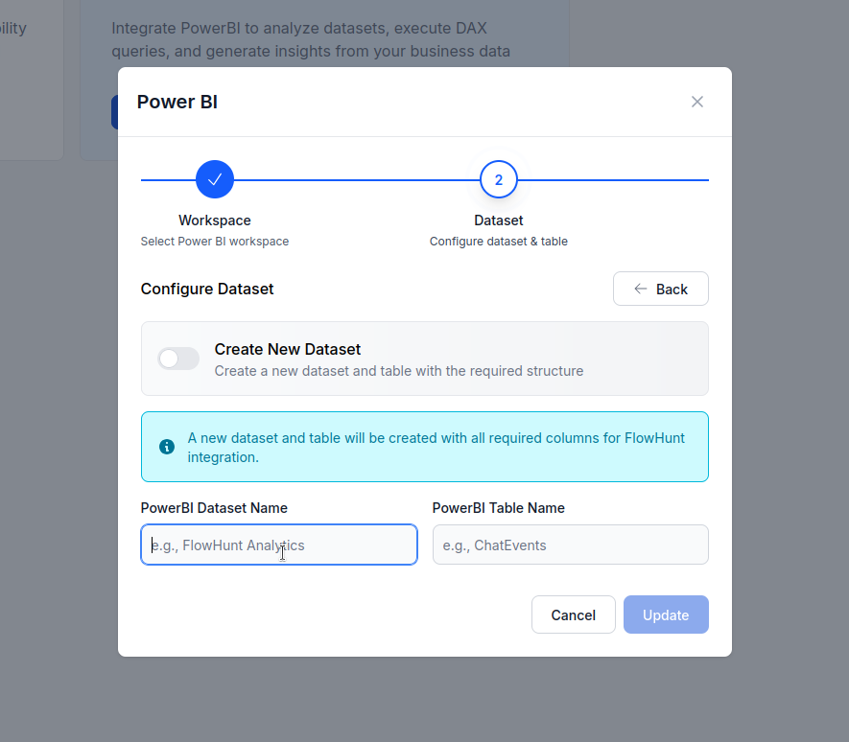Click the "Create New Dataset" heading text
This screenshot has width=849, height=742.
[x=288, y=349]
